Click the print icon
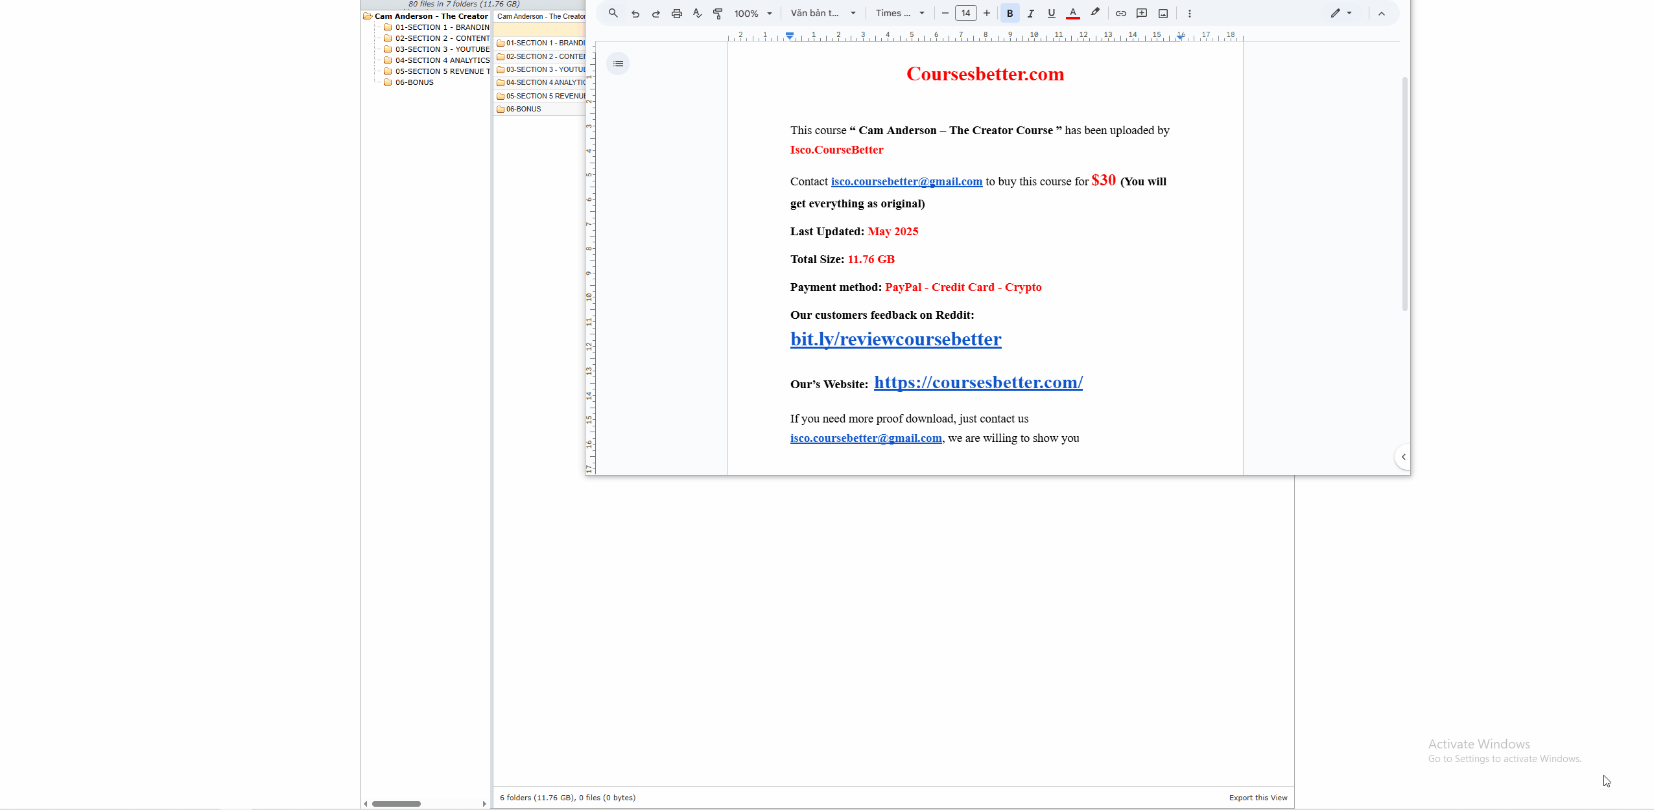The image size is (1654, 810). (676, 13)
